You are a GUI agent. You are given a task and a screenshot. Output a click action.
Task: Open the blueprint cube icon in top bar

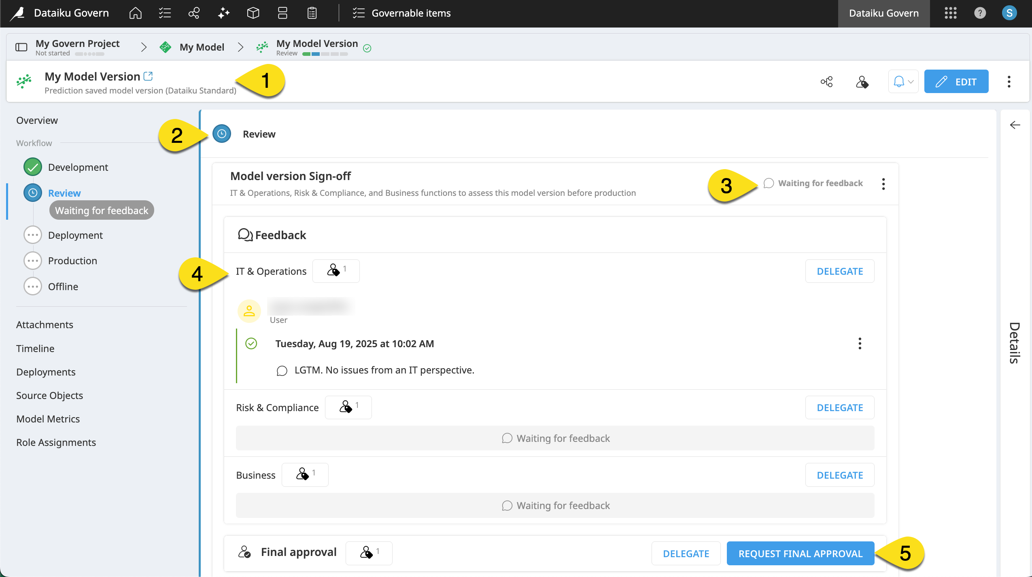tap(253, 13)
